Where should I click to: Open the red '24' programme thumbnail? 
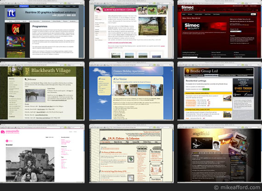(16, 29)
